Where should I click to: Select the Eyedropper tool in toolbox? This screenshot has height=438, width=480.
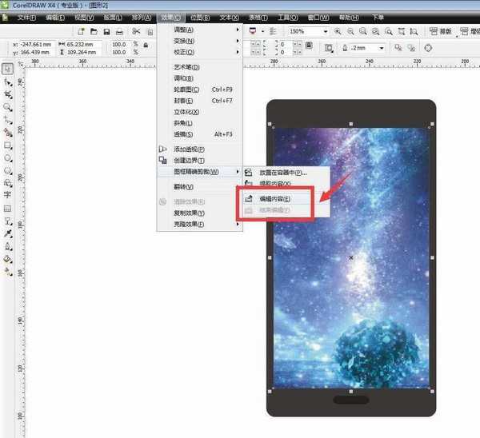[x=8, y=233]
